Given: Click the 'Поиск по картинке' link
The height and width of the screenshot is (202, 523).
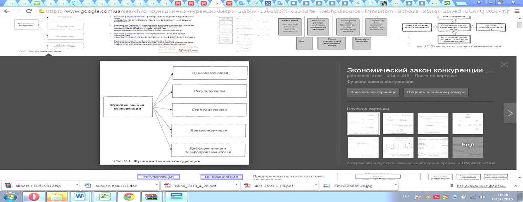Looking at the screenshot, I should [436, 76].
